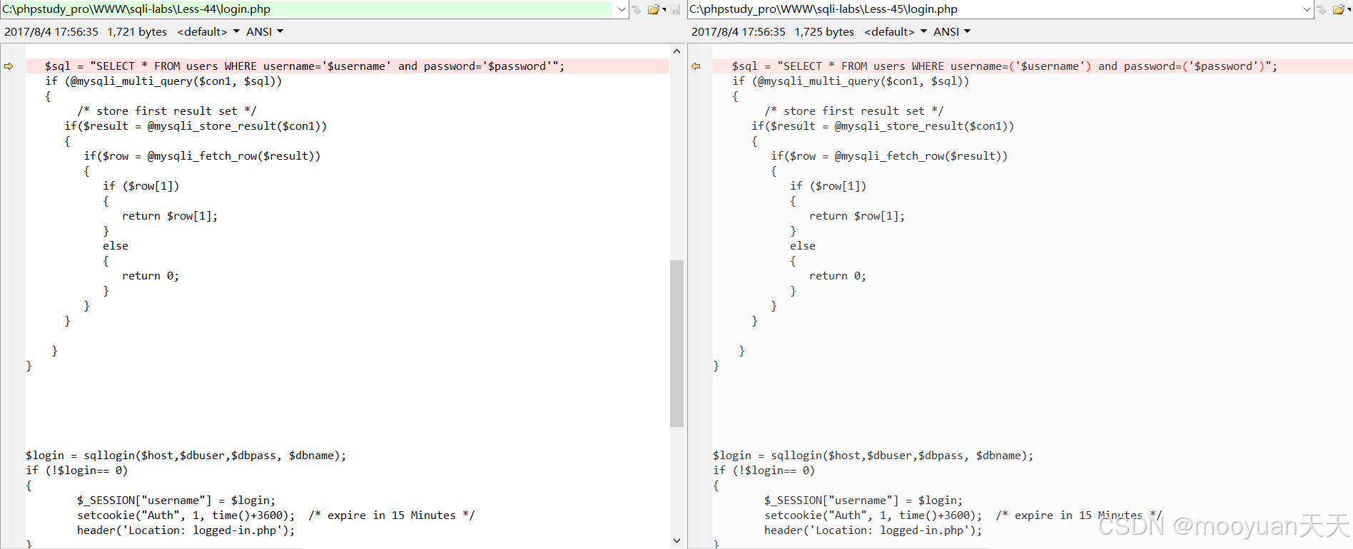Click 'return $row[1];' in the left pane
Viewport: 1353px width, 549px height.
coord(170,216)
